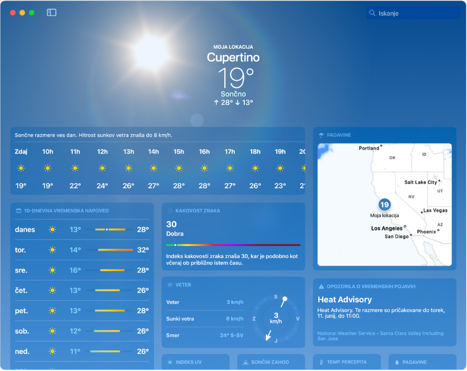The height and width of the screenshot is (371, 467).
Task: Open the danes forecast row
Action: (x=82, y=229)
